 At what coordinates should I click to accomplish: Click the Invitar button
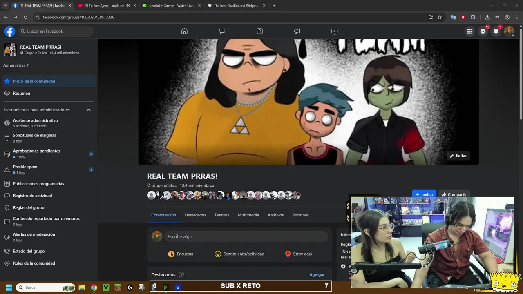point(424,194)
